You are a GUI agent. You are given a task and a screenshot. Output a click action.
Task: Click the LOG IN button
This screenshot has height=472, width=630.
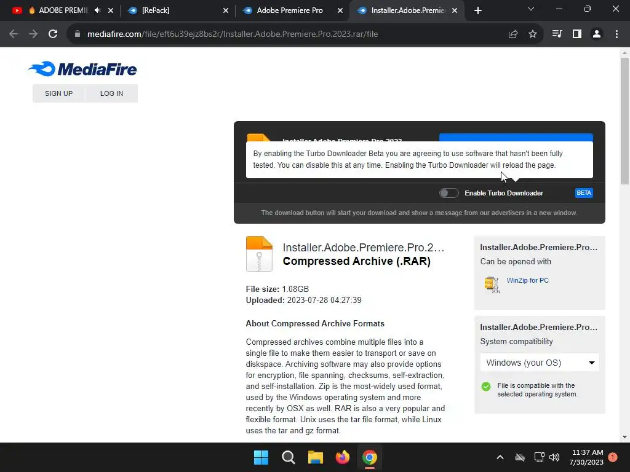(x=111, y=93)
